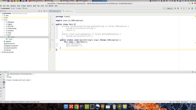Click the Collapse All icon in Project panel
This screenshot has width=196, height=110.
tap(41, 11)
